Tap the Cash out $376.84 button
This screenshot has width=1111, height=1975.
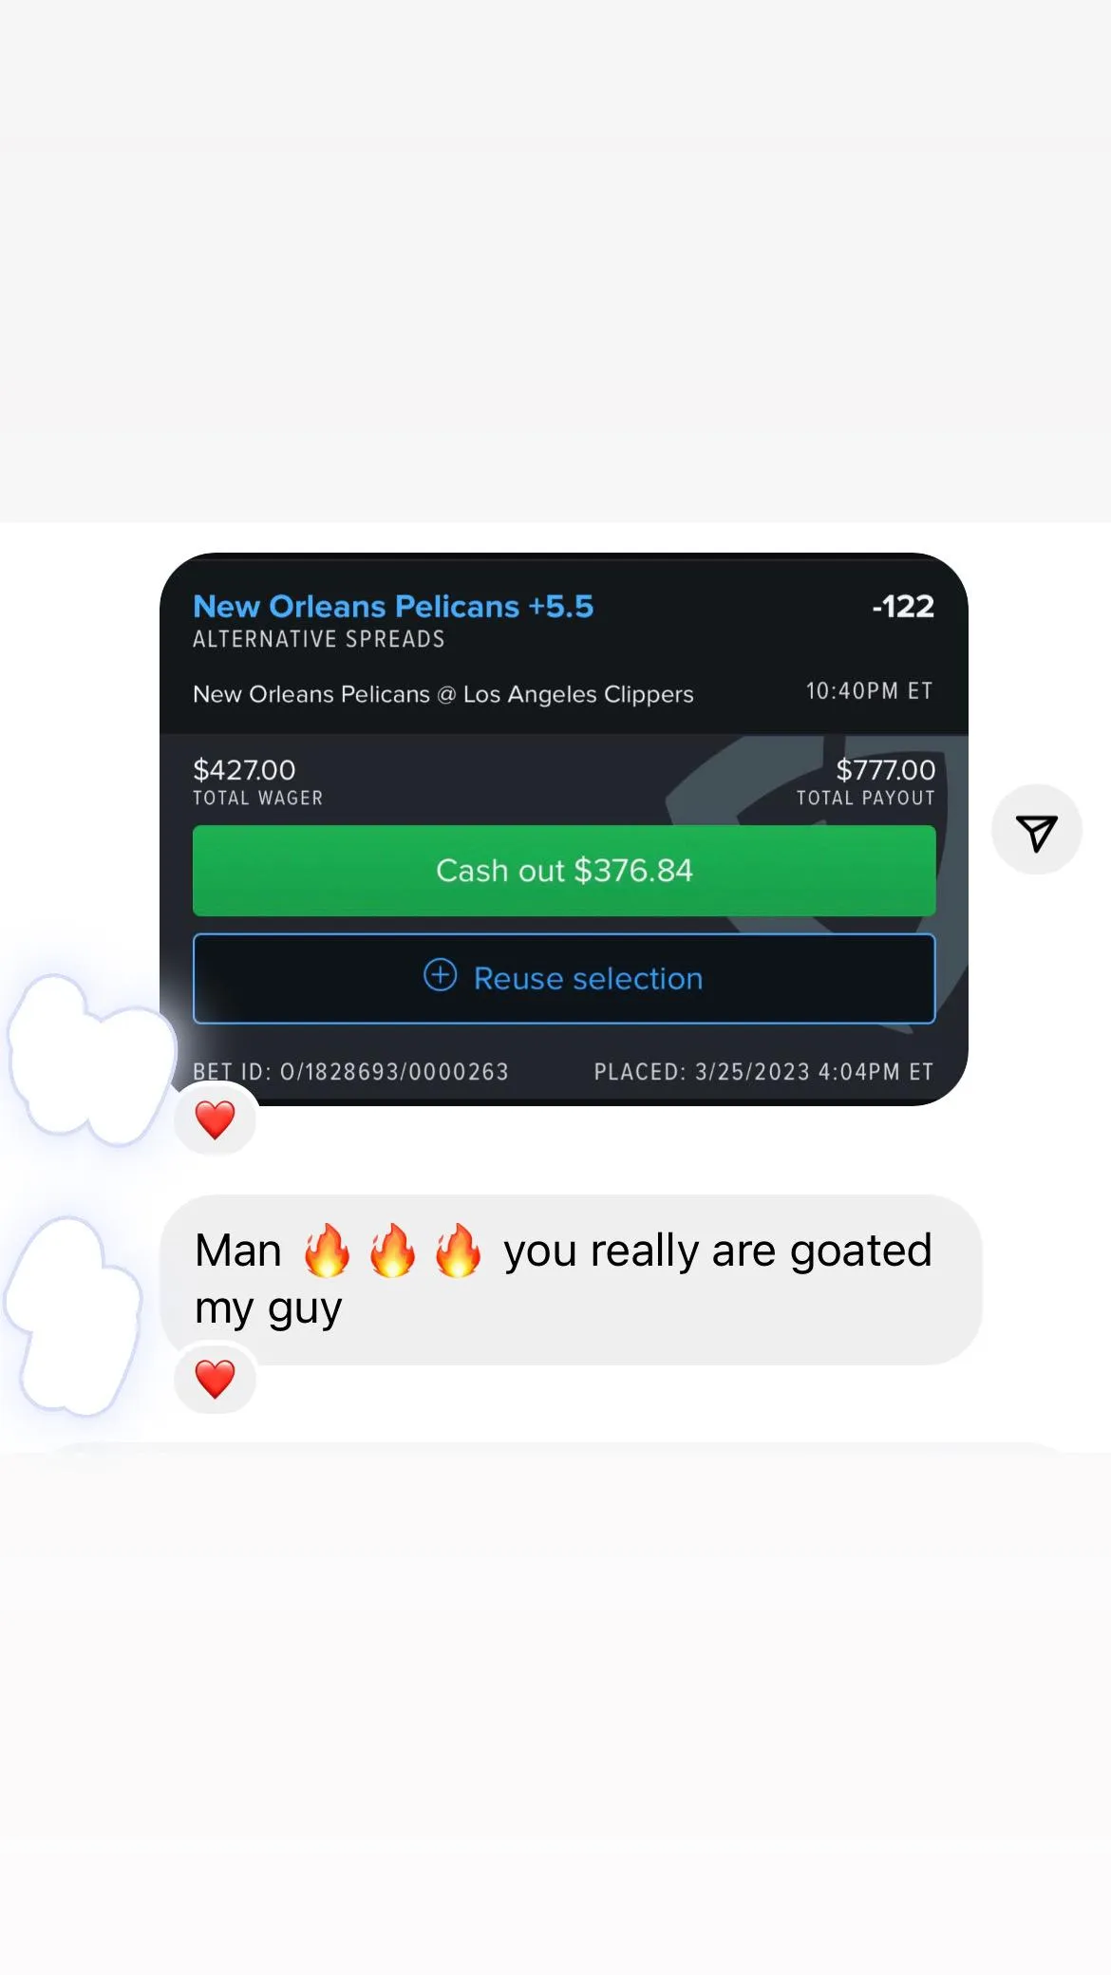tap(564, 871)
